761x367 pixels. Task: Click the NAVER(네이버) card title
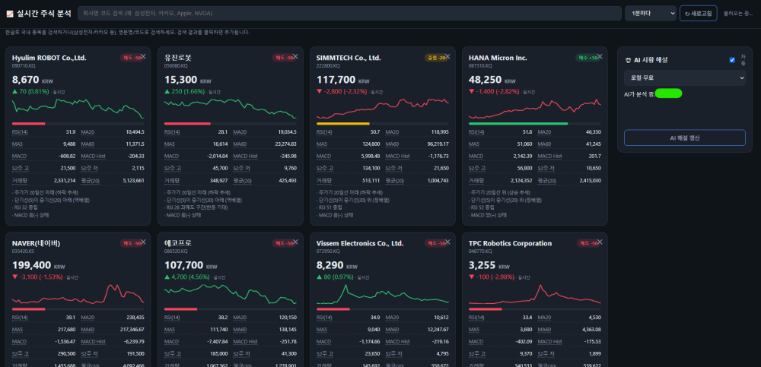pyautogui.click(x=36, y=243)
